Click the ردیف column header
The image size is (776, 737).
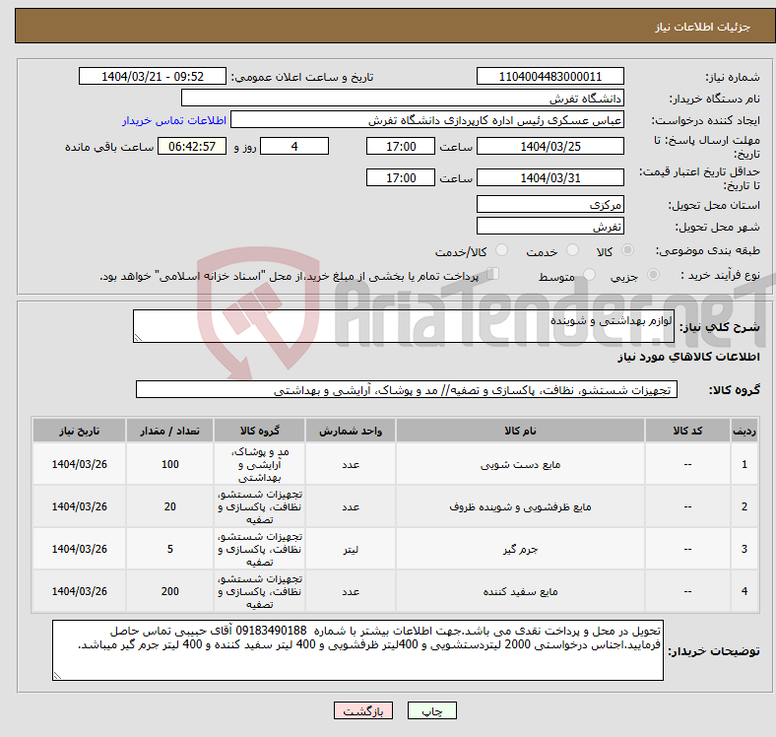tap(744, 431)
